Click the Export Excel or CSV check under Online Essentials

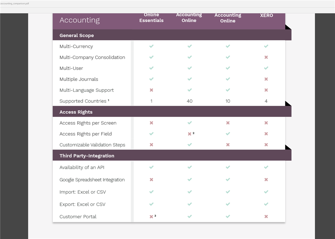click(x=151, y=204)
